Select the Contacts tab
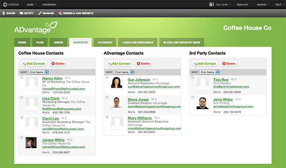The image size is (286, 168). pos(80,42)
